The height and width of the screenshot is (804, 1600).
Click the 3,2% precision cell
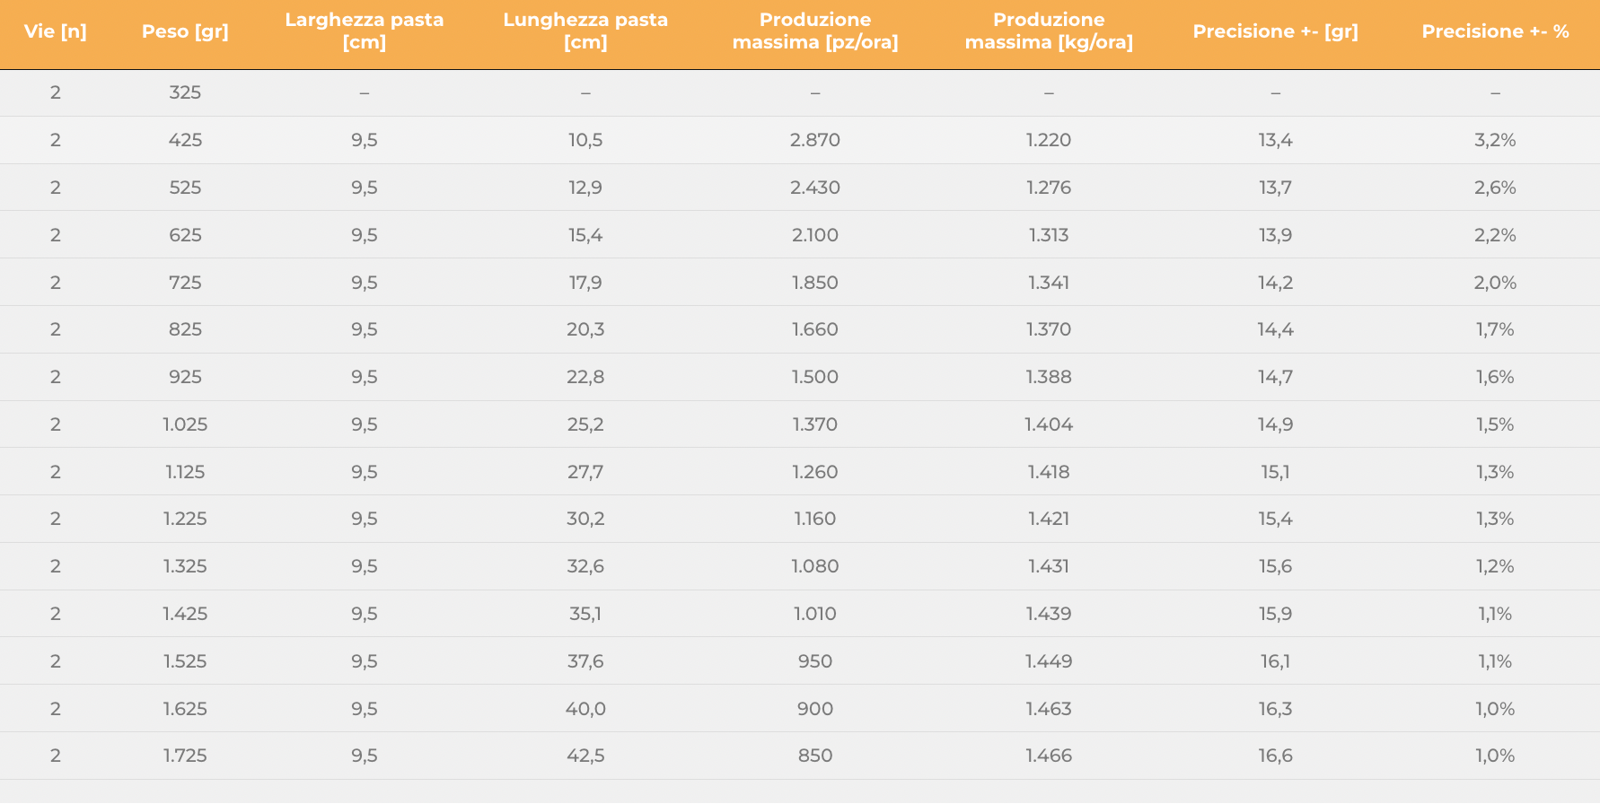pos(1496,140)
